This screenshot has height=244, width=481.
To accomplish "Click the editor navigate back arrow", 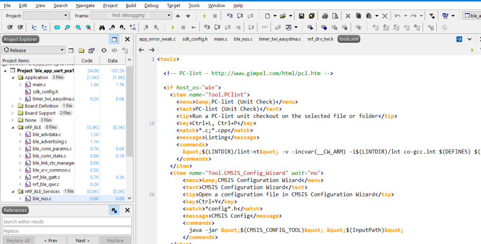I will (x=141, y=50).
